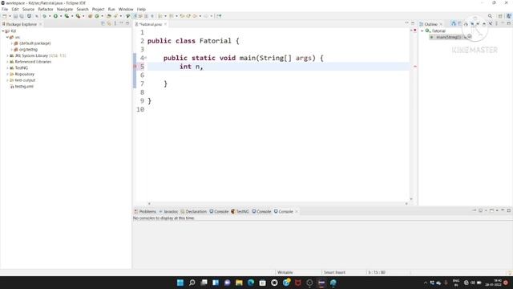Open the Source menu
Viewport: 513px width, 289px height.
click(x=28, y=9)
